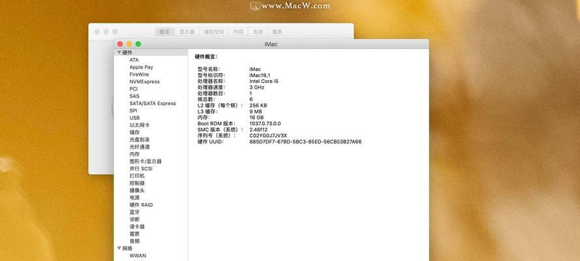Switch to 概览 tab in About window
The width and height of the screenshot is (580, 261).
164,32
